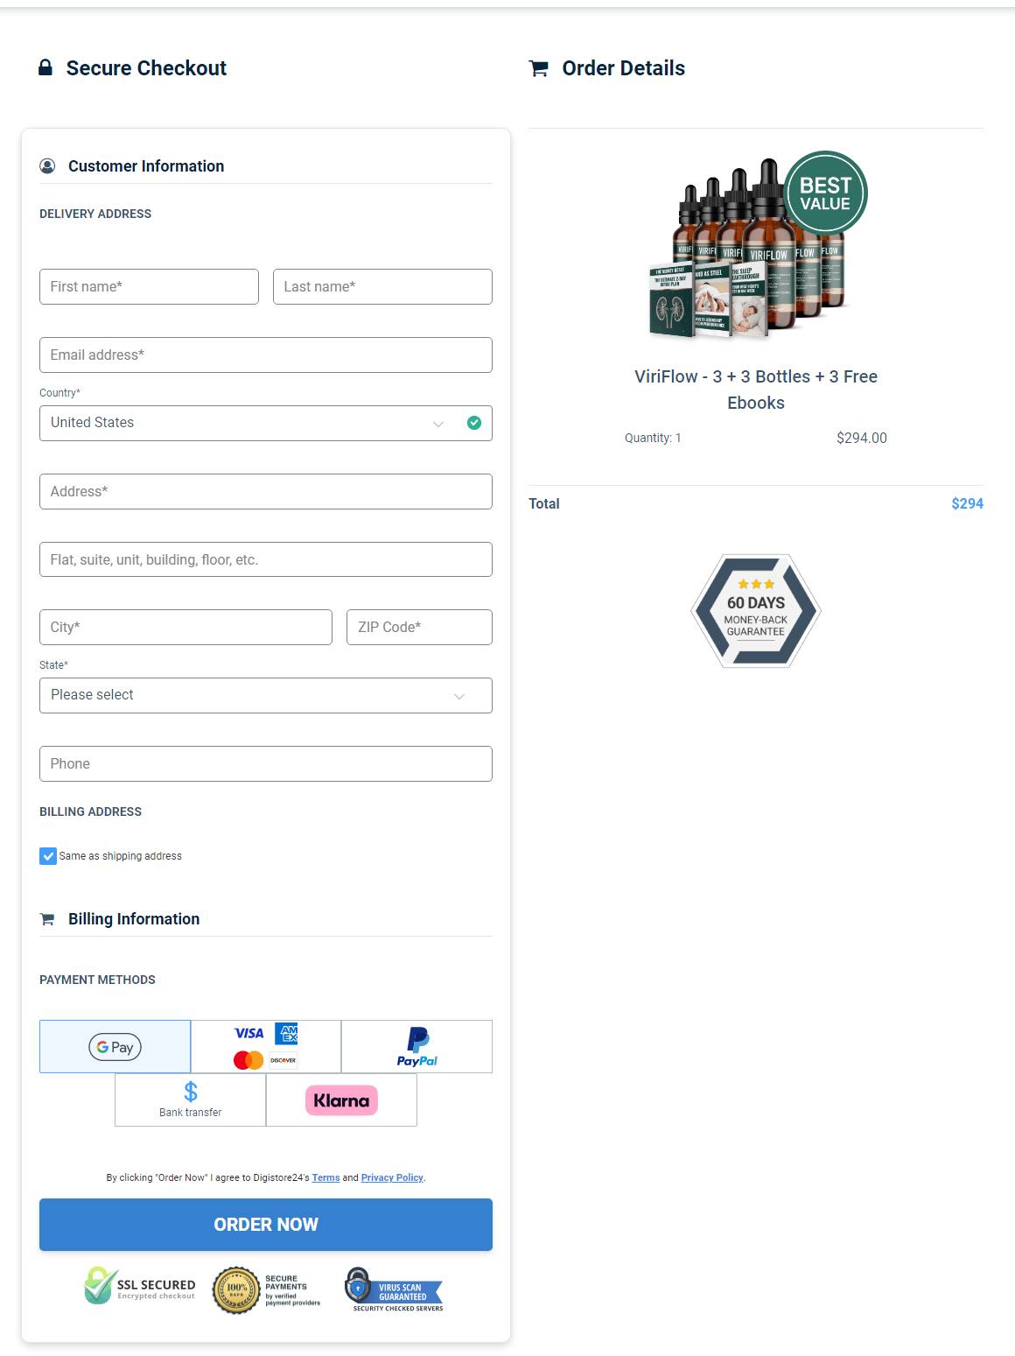Screen dimensions: 1015x1356
Task: Focus the First name field
Action: (149, 286)
